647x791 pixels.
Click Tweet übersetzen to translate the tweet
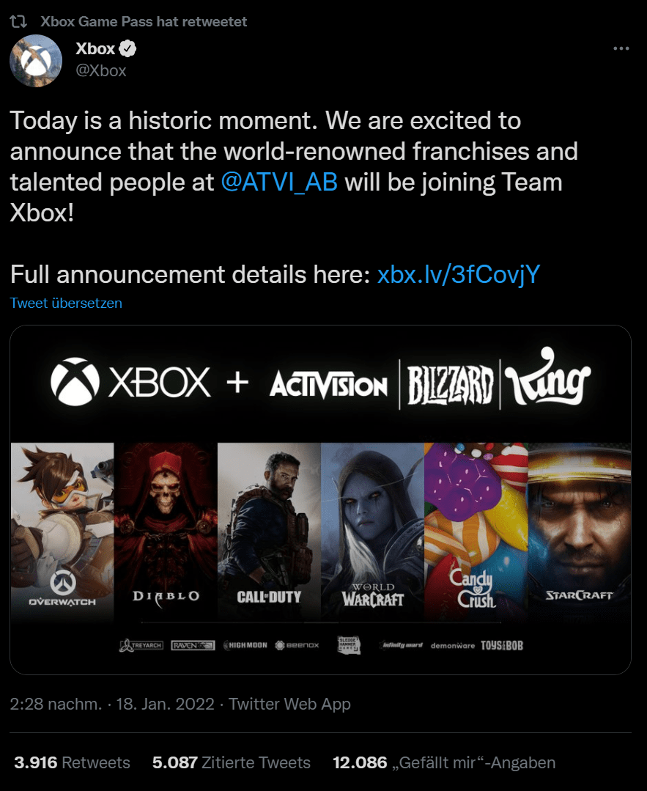66,303
